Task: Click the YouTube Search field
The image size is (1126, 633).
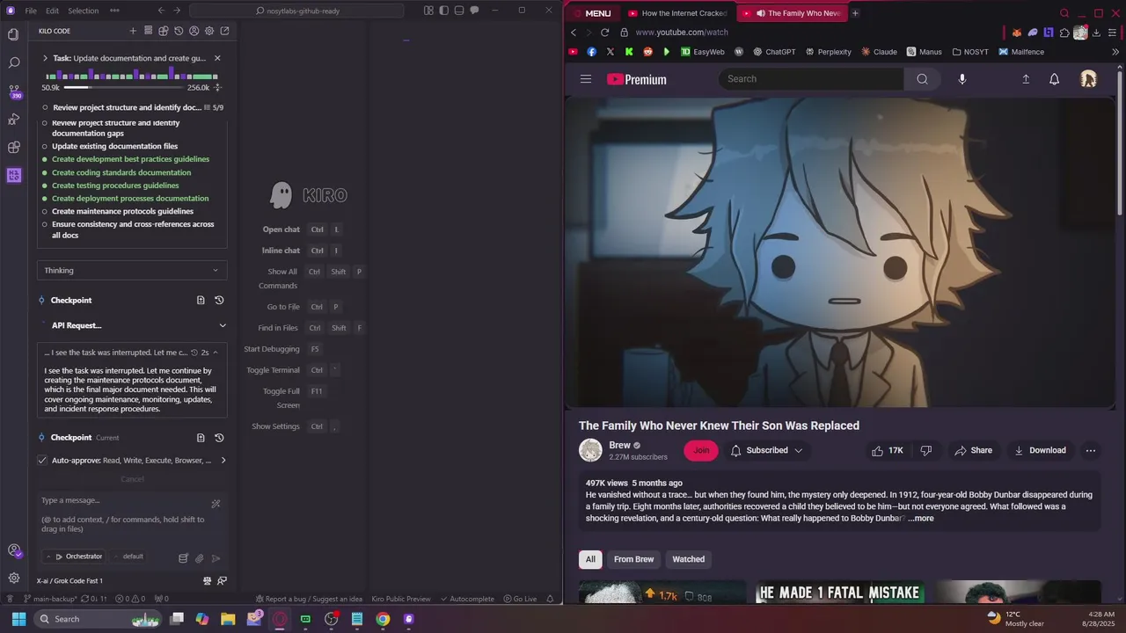Action: 811,79
